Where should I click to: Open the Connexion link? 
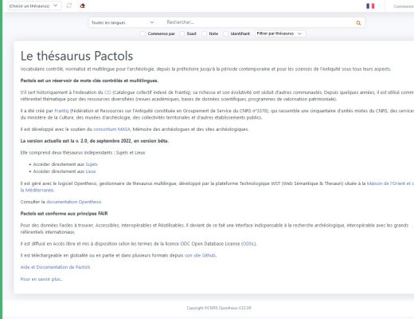coord(404,6)
